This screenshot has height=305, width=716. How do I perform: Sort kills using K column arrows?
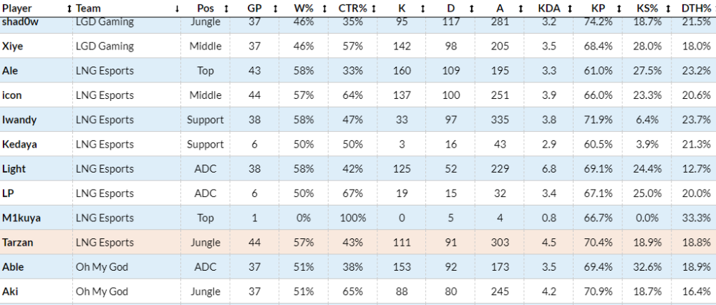click(423, 8)
